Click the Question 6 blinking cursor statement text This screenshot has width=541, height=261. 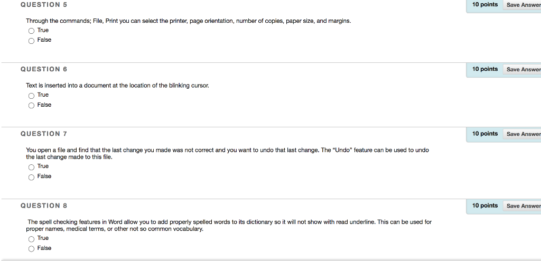[x=118, y=85]
